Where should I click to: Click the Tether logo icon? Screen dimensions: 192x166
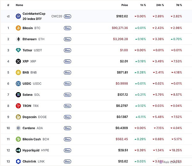coord(18,50)
